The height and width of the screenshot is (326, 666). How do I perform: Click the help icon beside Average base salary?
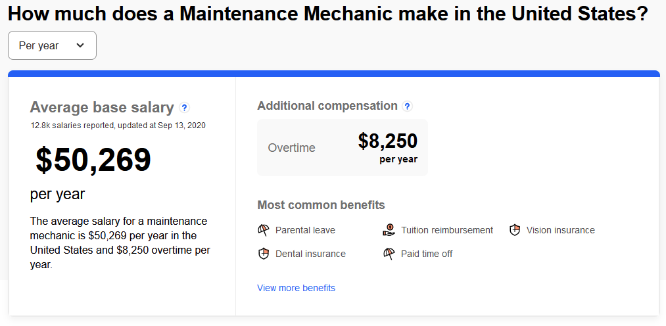tap(185, 108)
